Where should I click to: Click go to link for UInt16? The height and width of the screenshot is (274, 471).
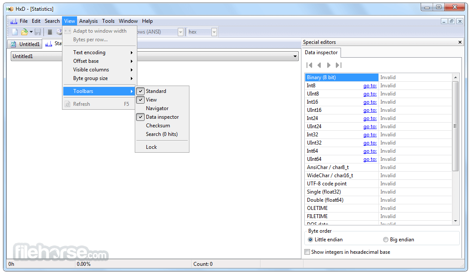[370, 110]
